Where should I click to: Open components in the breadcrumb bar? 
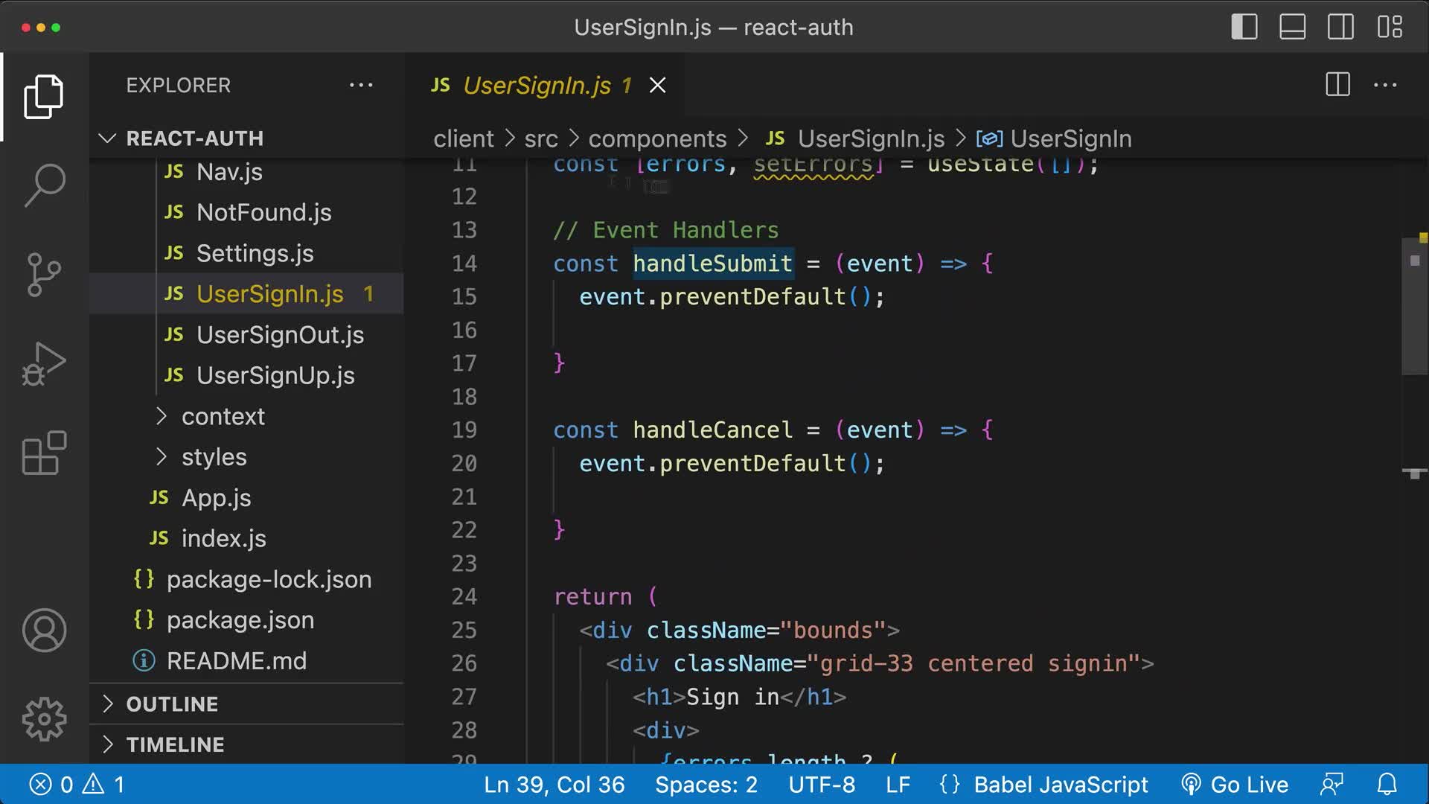coord(657,138)
